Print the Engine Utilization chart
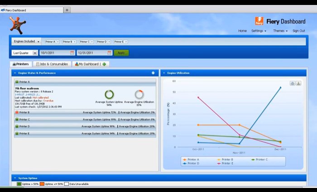The image size is (317, 192). tap(293, 83)
